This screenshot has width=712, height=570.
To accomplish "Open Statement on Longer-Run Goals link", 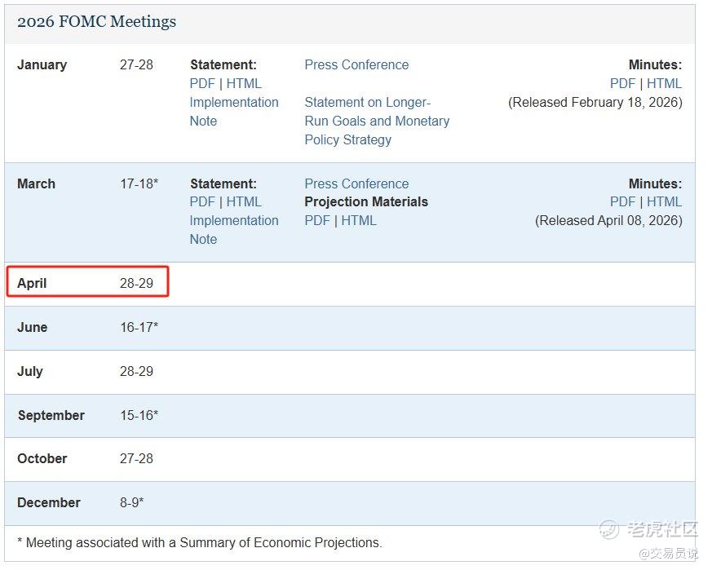I will click(377, 121).
